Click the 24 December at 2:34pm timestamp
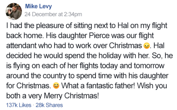The width and height of the screenshot is (177, 110). pos(53,15)
